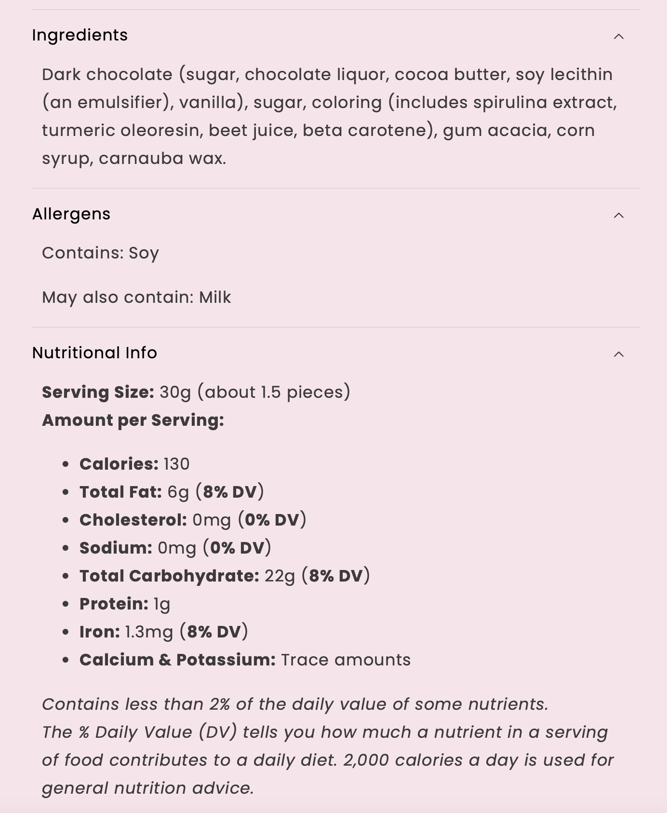Collapse the Ingredients section chevron
The image size is (667, 813).
pos(619,37)
